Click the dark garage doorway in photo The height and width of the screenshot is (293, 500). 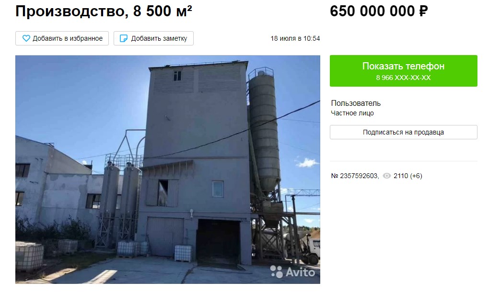tap(218, 241)
